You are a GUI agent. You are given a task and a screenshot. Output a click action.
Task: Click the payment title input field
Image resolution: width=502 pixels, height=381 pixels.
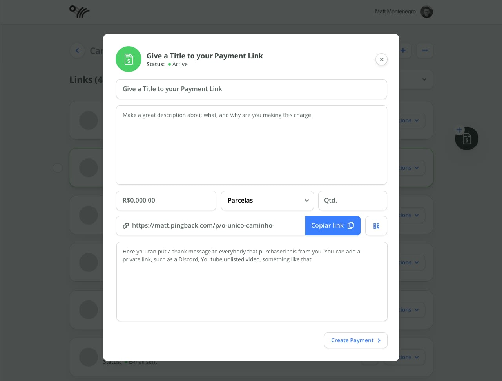[252, 89]
